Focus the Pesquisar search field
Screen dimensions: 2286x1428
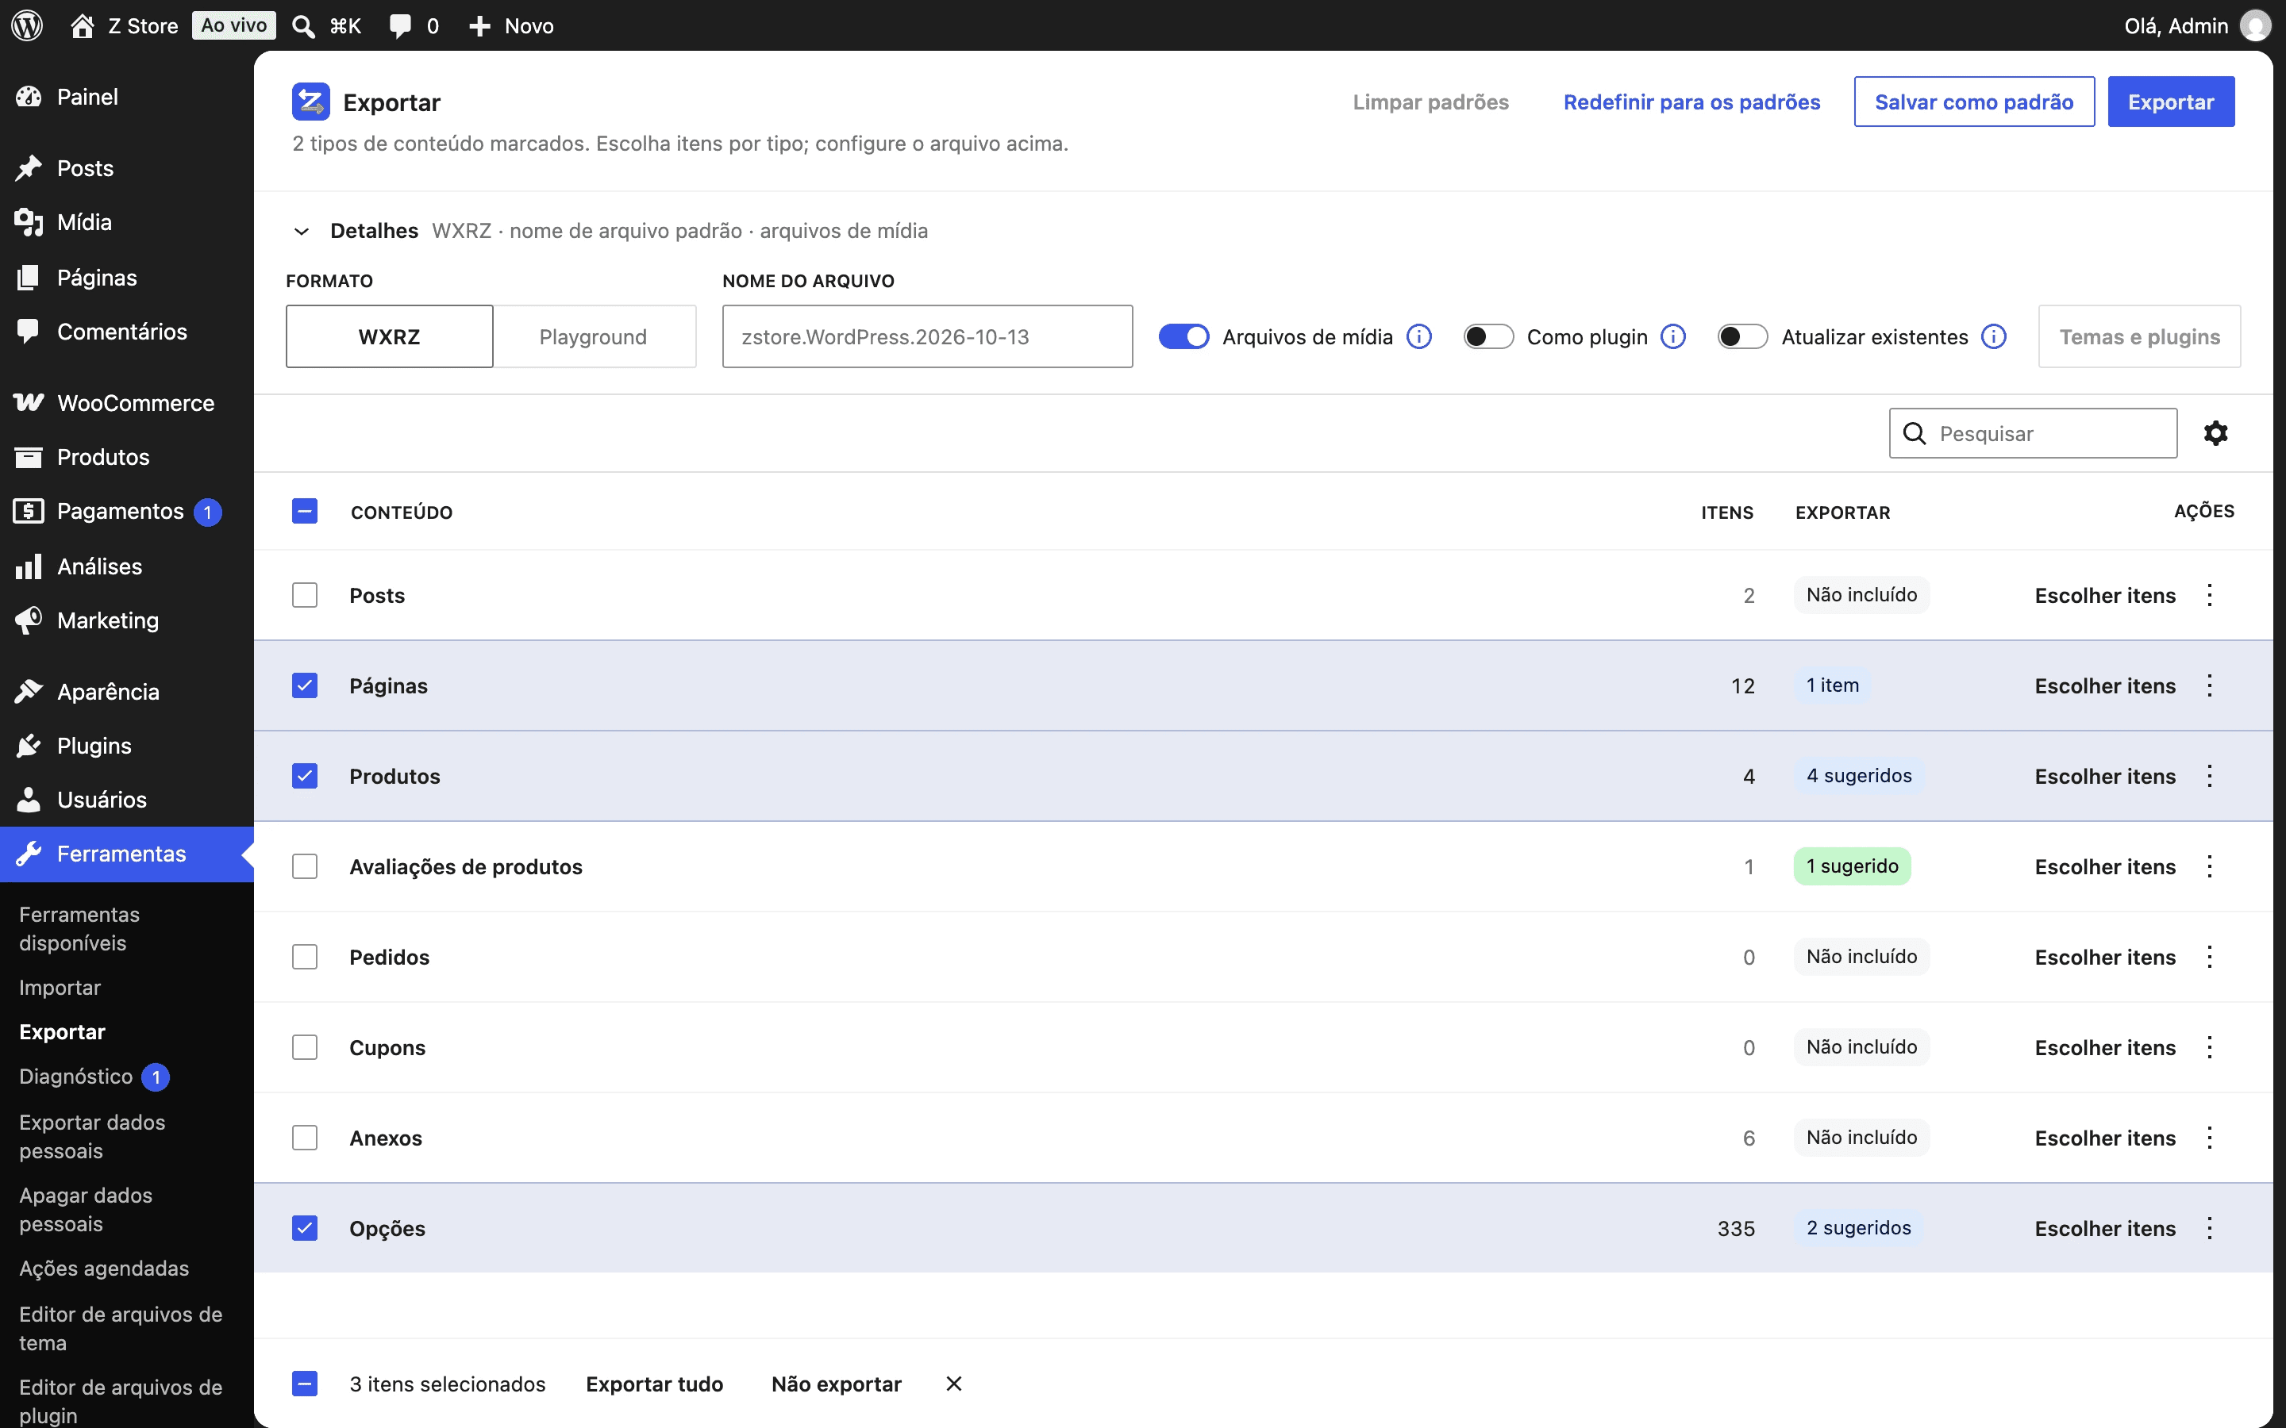tap(2033, 433)
